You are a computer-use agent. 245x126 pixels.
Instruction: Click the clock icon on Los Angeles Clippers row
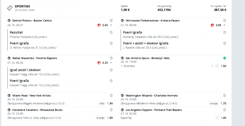225,110
